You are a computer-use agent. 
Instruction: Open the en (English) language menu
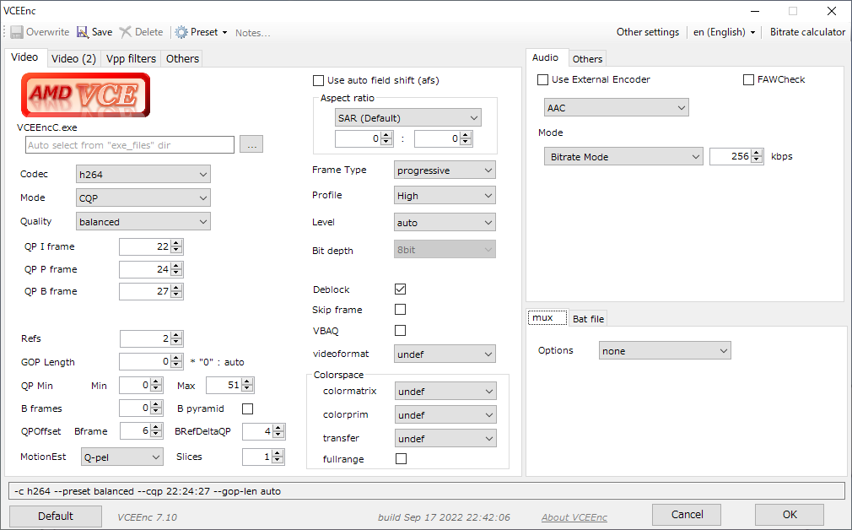[x=725, y=32]
